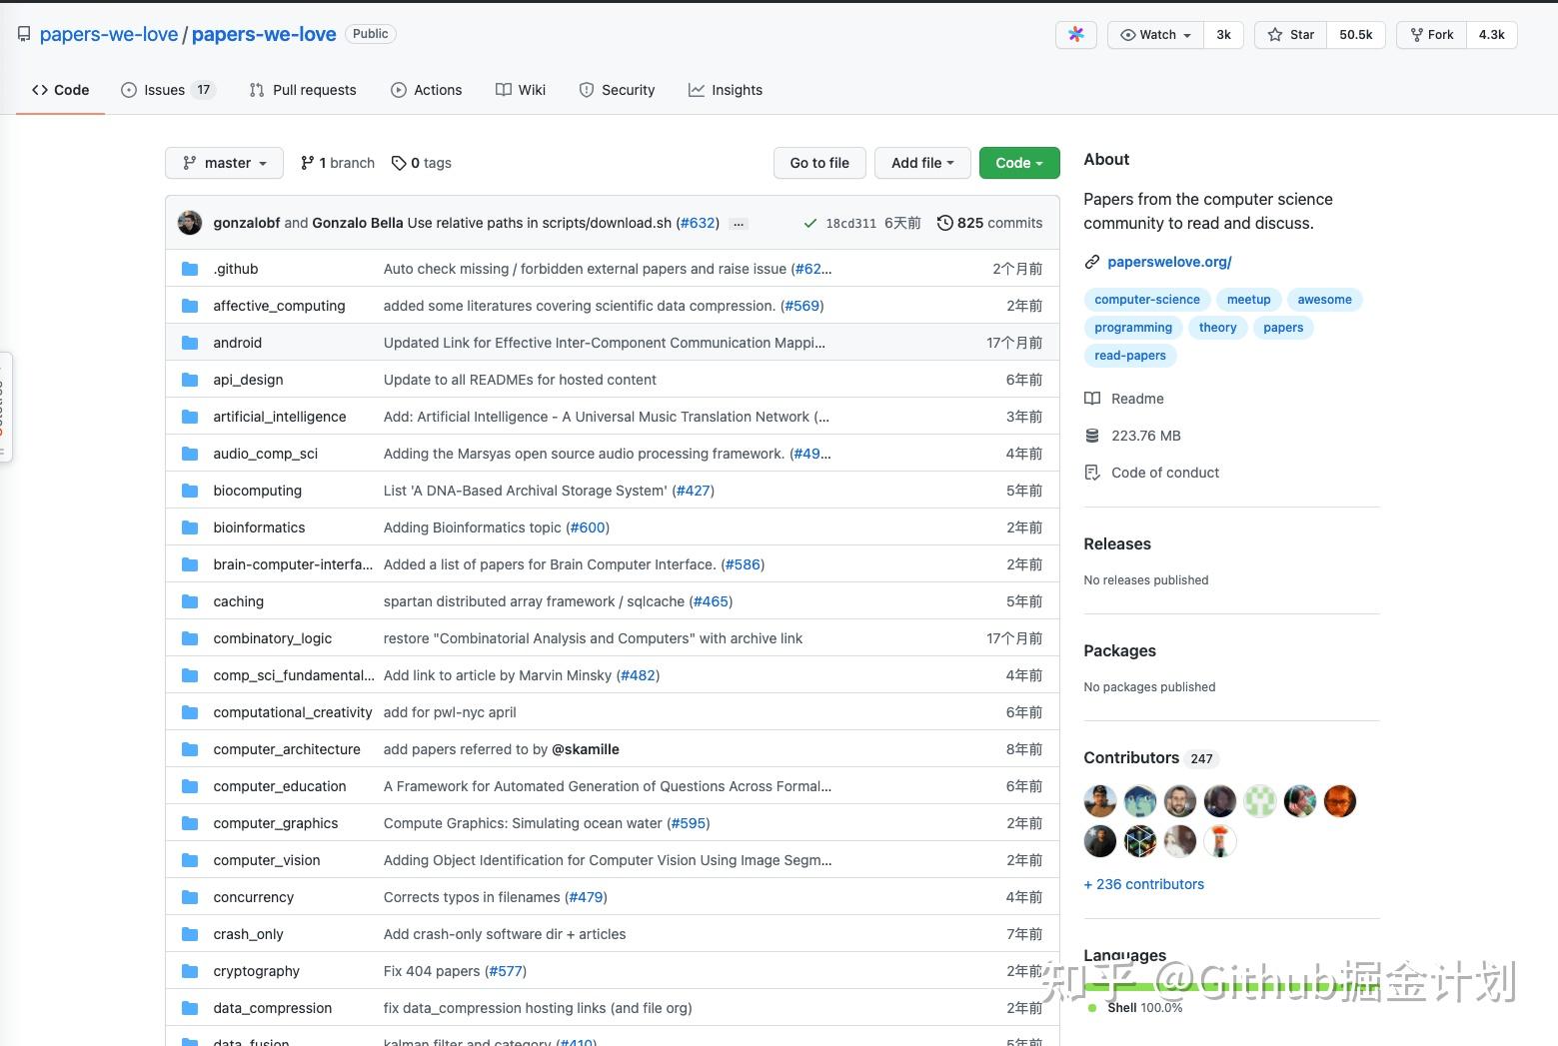The image size is (1558, 1046).
Task: Open the master branch dropdown
Action: click(224, 163)
